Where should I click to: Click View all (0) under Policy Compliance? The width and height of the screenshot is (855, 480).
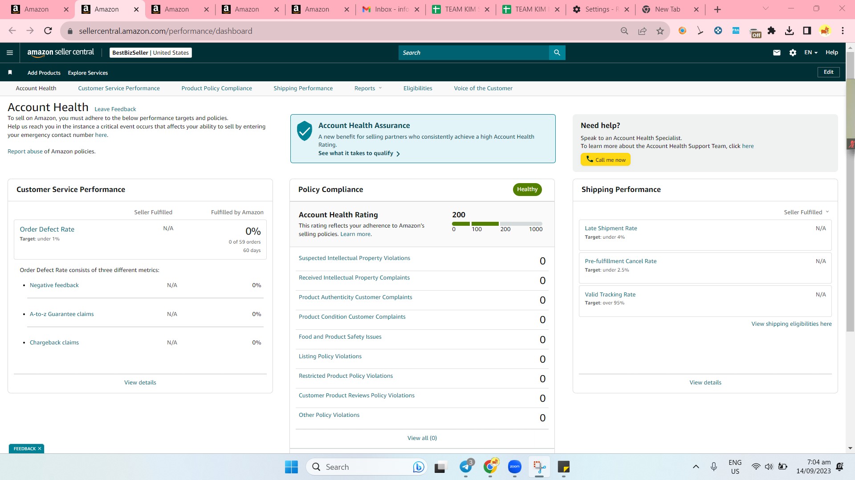point(422,438)
